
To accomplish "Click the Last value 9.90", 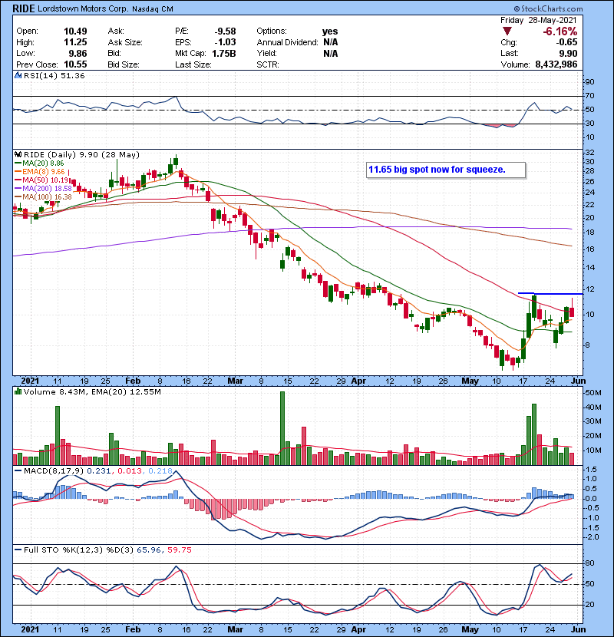I will 568,54.
